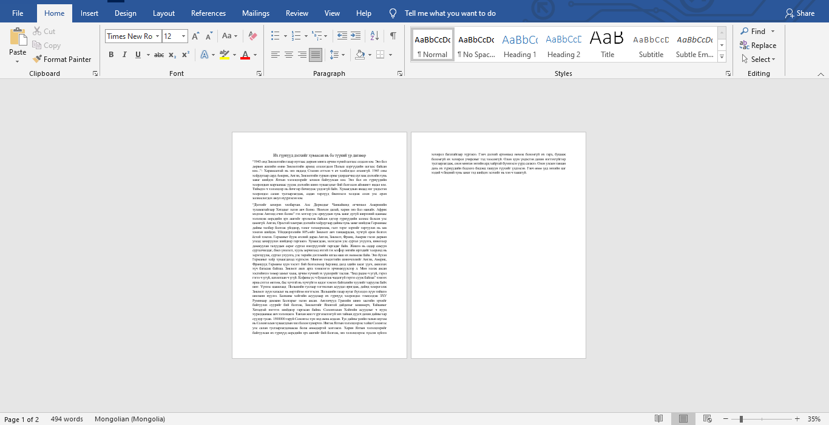Click the Show/Hide paragraph marks icon
This screenshot has width=829, height=425.
(x=393, y=36)
